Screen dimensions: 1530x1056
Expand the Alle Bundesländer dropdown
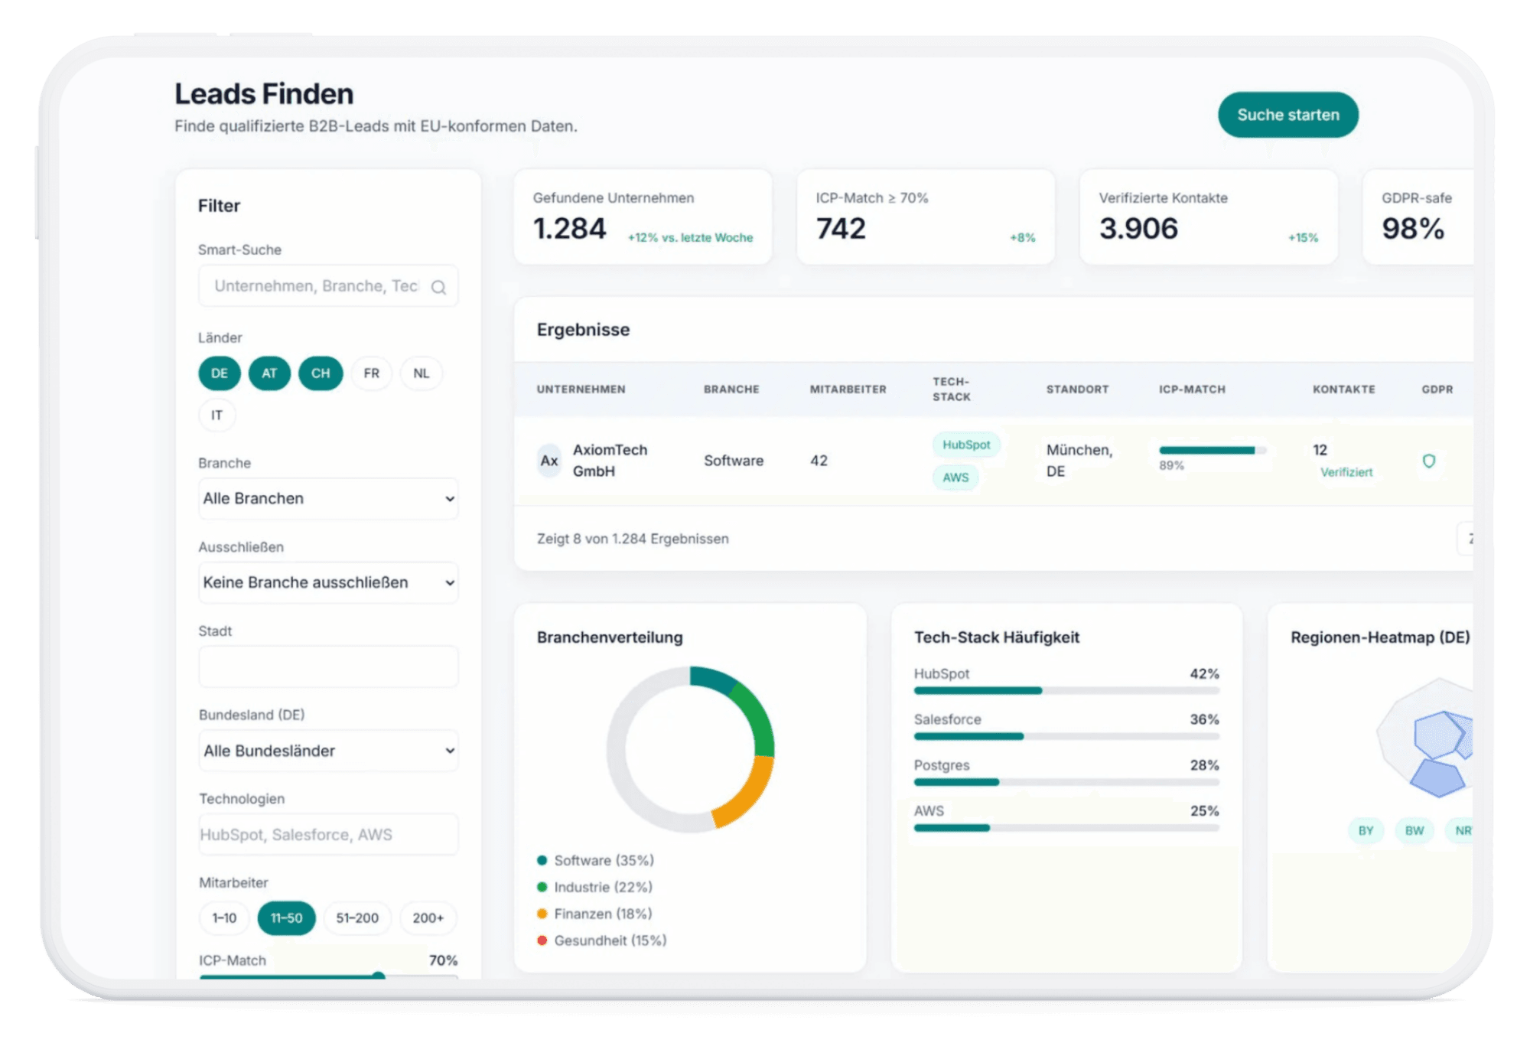(327, 751)
